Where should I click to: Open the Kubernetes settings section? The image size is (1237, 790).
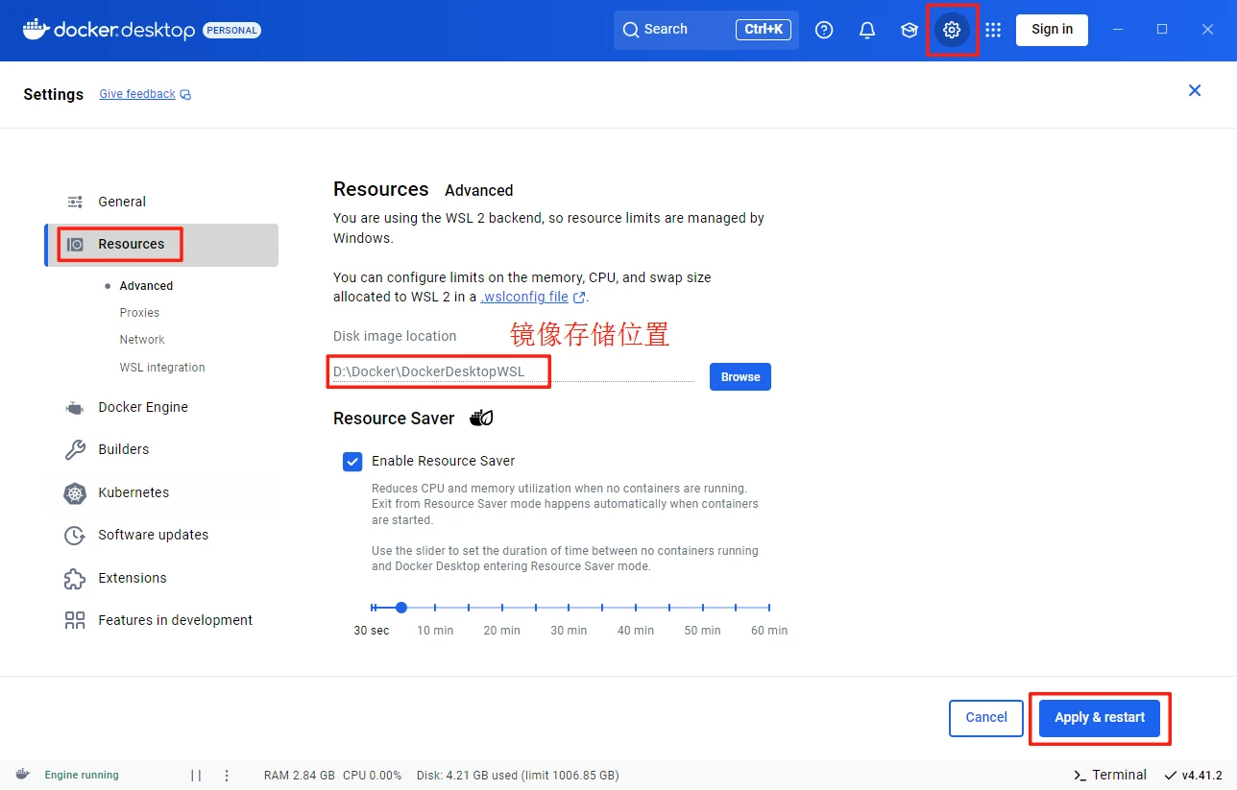pos(161,492)
